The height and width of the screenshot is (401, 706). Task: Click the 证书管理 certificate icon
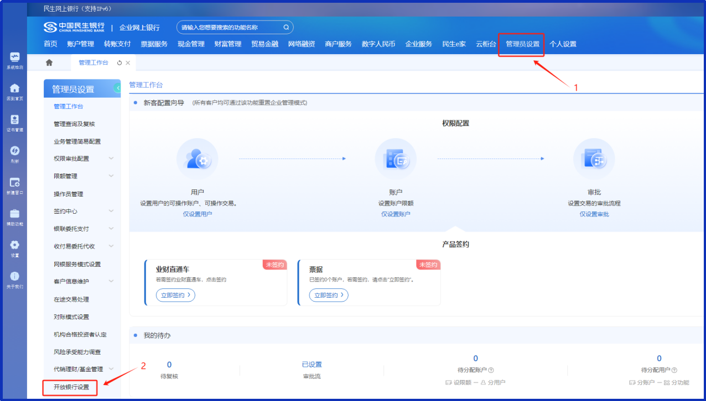[14, 120]
